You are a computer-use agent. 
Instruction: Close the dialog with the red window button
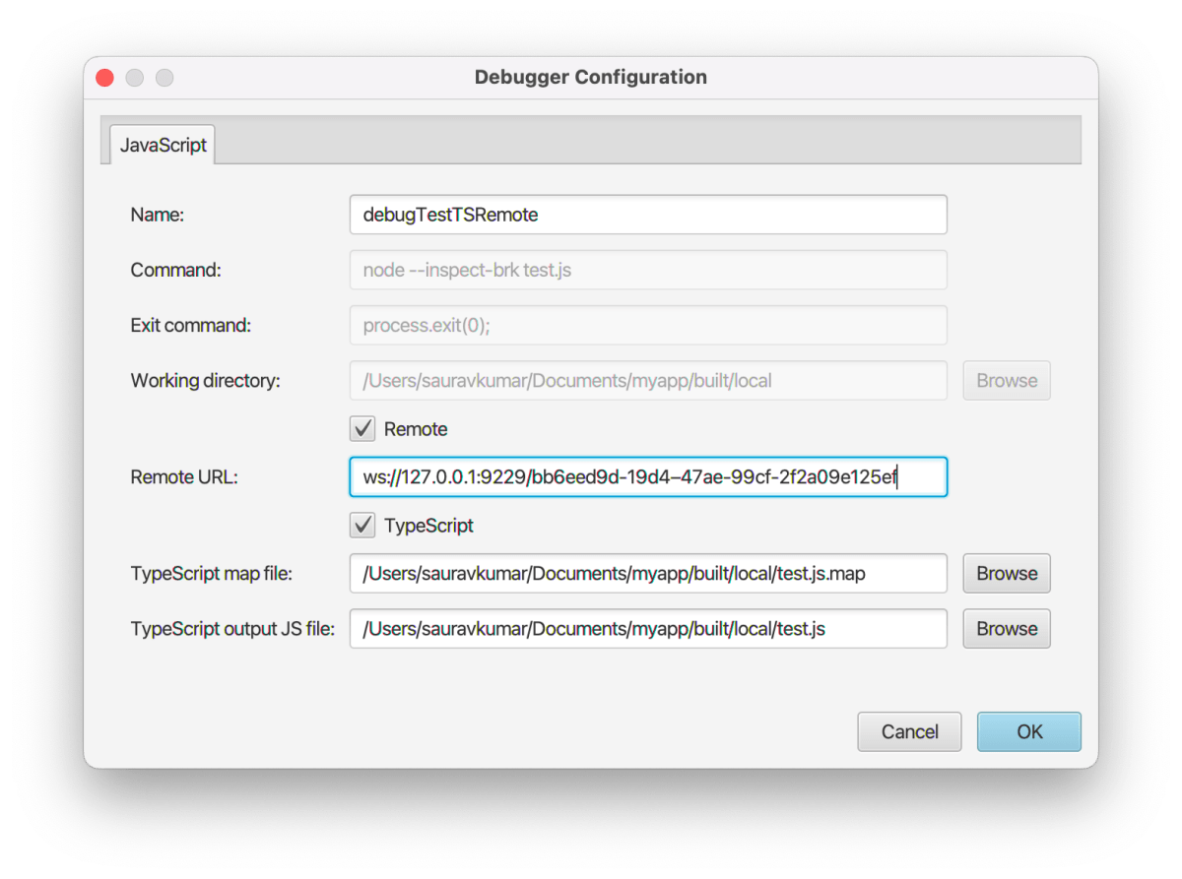coord(104,78)
